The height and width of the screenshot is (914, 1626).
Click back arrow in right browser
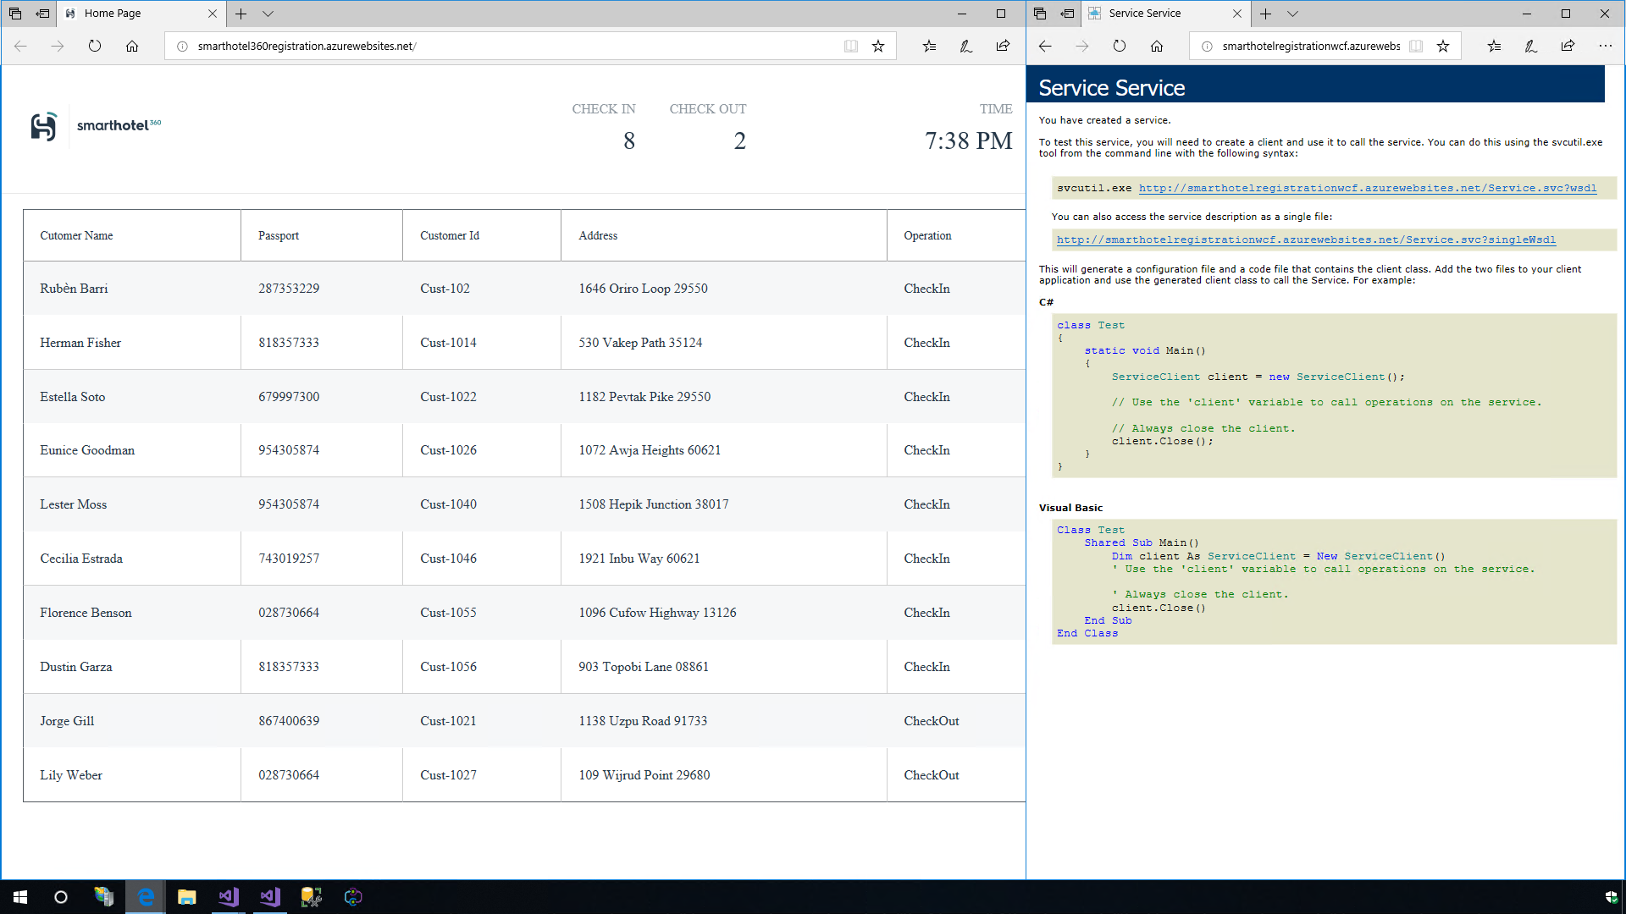(x=1045, y=47)
